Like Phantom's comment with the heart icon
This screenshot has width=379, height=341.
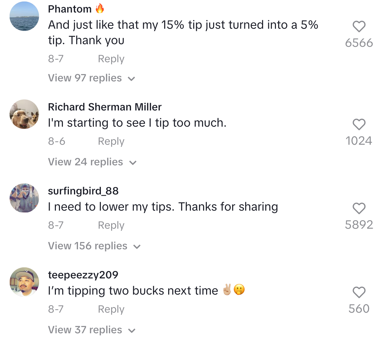359,27
